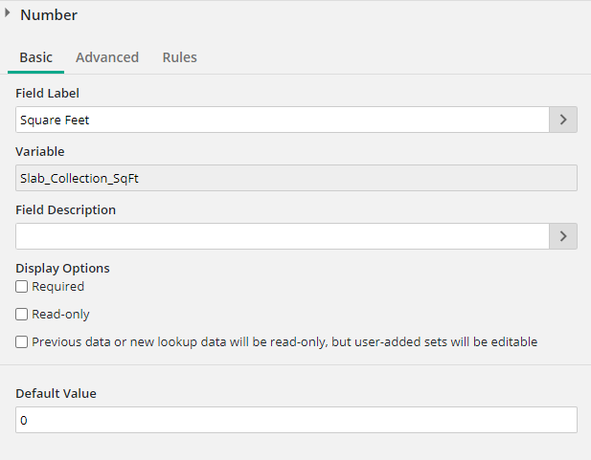Click the Field Label caption text
The height and width of the screenshot is (460, 591).
[x=48, y=94]
